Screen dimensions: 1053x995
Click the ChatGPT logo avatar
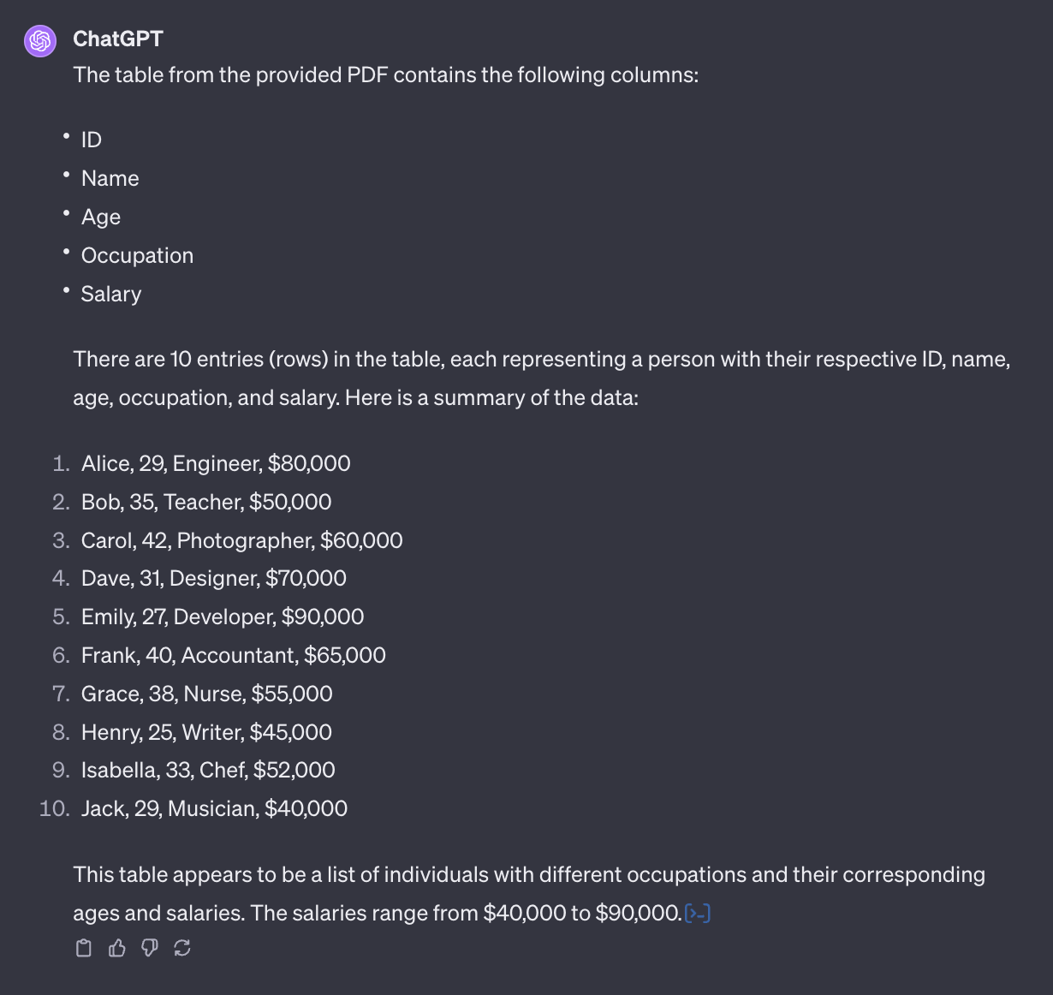click(x=40, y=40)
